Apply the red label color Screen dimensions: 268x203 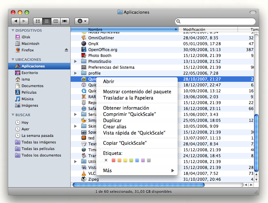114,160
